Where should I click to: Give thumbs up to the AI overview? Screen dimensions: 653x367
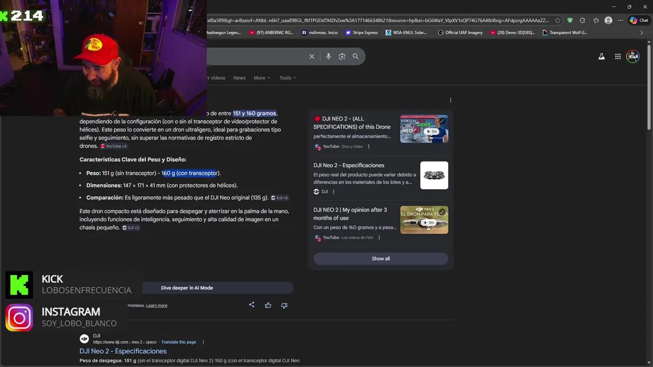click(268, 305)
